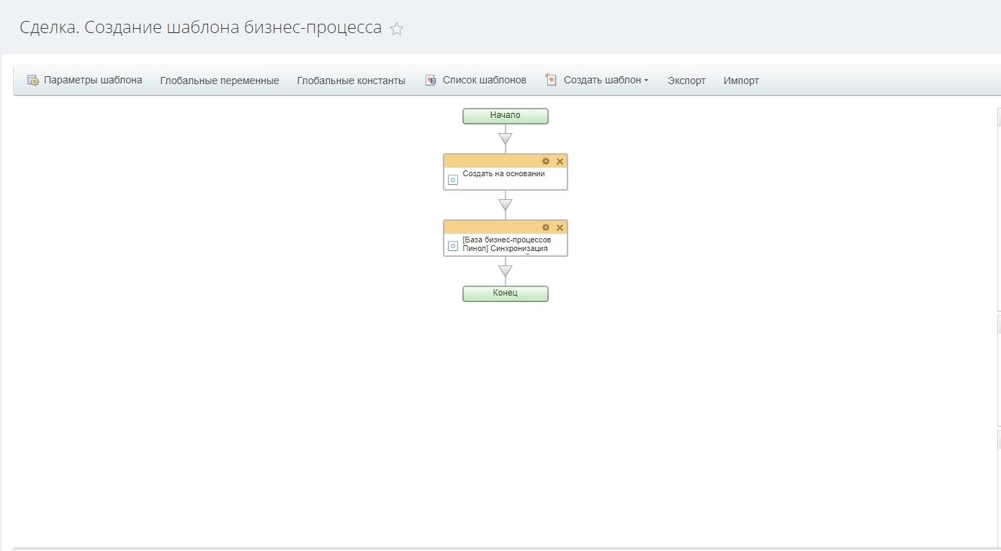Delete the Создать на основании activity

560,161
